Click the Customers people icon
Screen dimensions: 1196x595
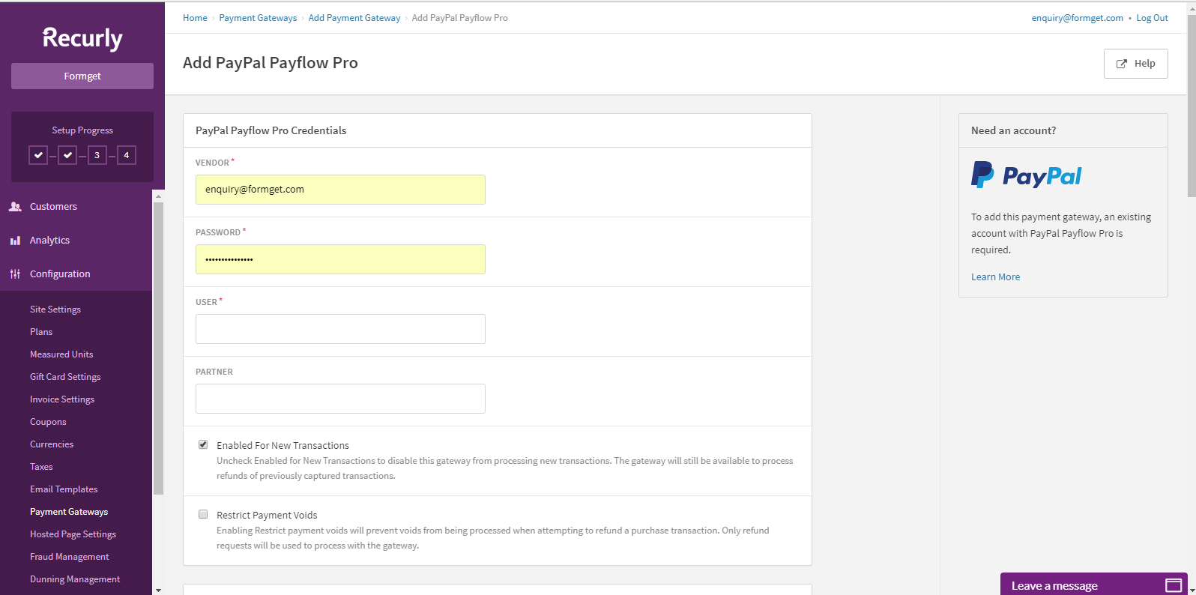click(x=15, y=207)
